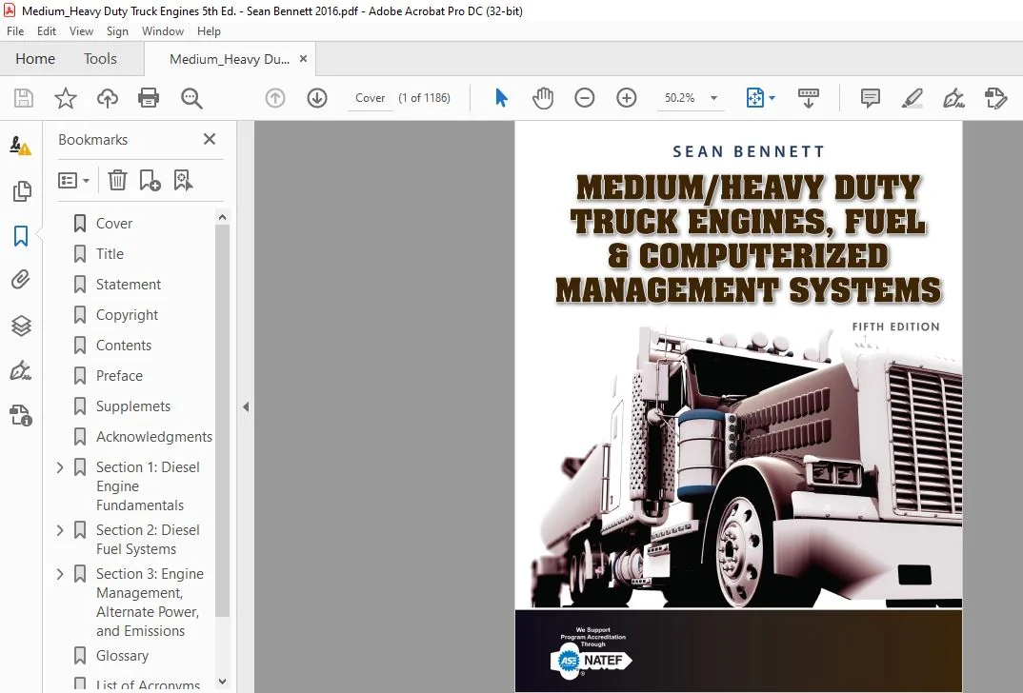Open Signatures pen panel in sidebar
1023x693 pixels.
[21, 370]
